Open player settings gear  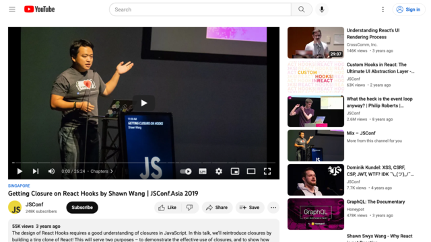(x=218, y=171)
